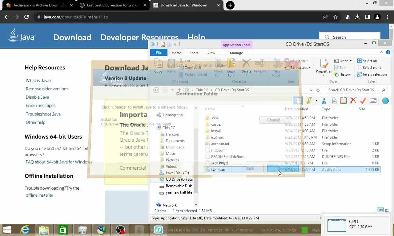Bookmark this page with the star icon
Screen dimensions: 394x236
click(336, 17)
